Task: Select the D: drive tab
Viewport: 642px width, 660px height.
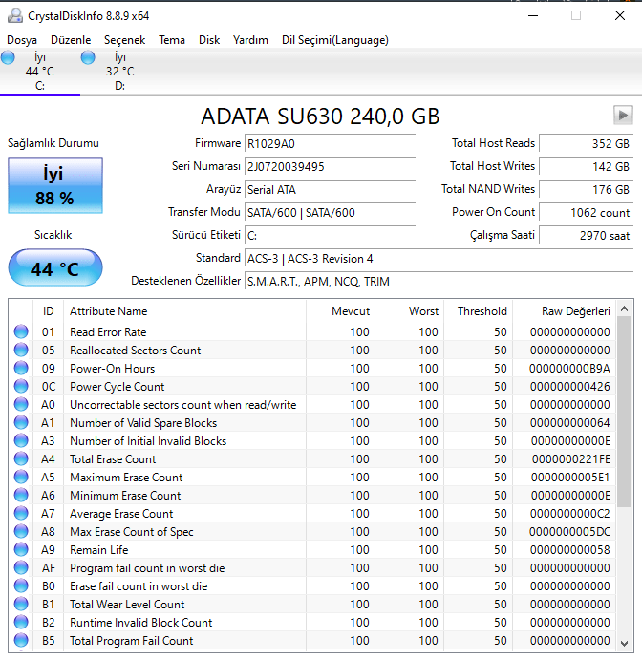Action: click(120, 72)
